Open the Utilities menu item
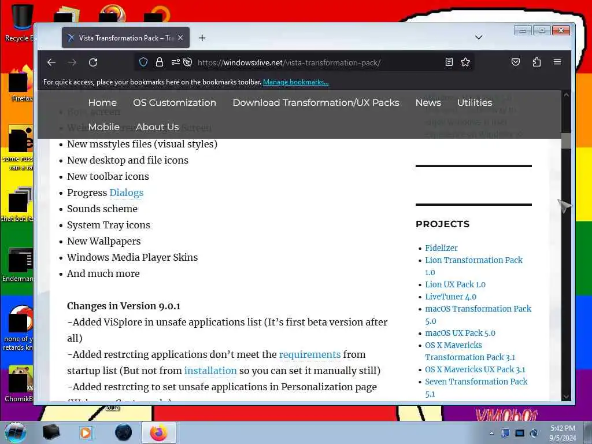 (475, 103)
